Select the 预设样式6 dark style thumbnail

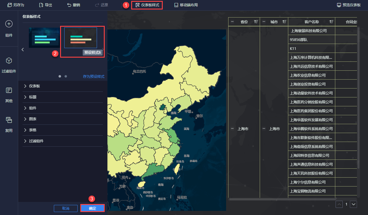pyautogui.click(x=81, y=38)
